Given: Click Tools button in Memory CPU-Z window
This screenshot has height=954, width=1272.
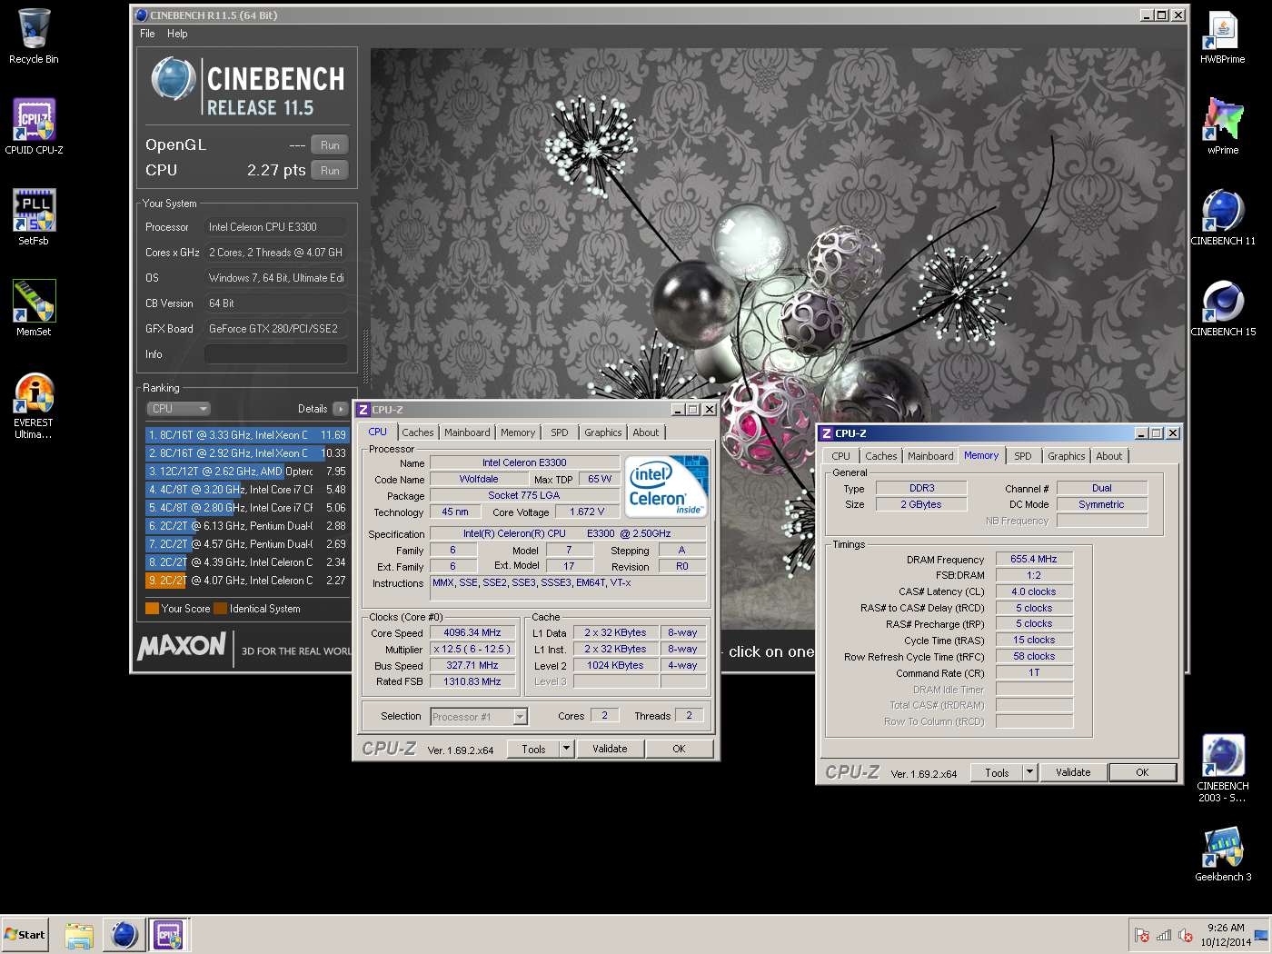Looking at the screenshot, I should pos(997,772).
